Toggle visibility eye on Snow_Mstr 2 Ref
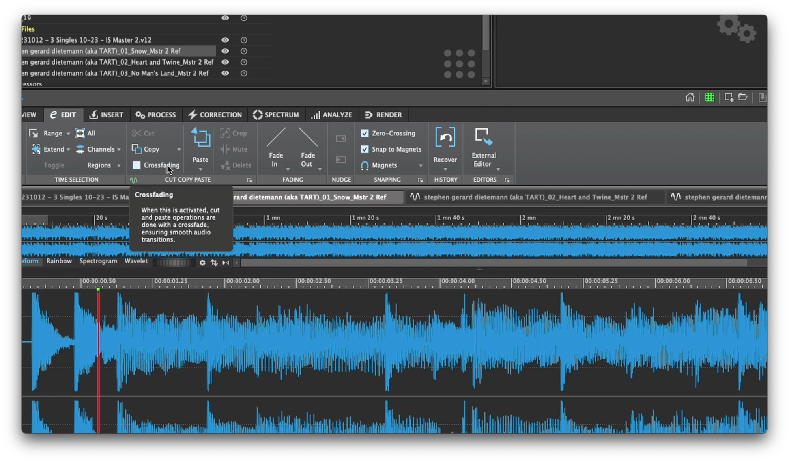The width and height of the screenshot is (789, 462). pos(225,50)
